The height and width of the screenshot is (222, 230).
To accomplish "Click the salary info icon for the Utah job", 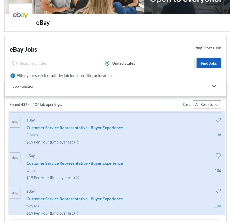I will [x=77, y=177].
